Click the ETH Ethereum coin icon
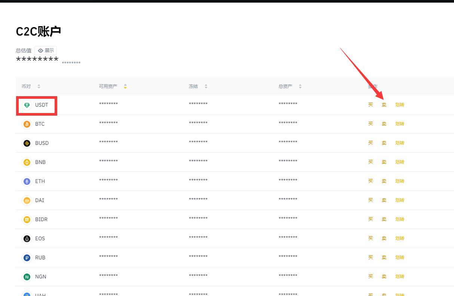The width and height of the screenshot is (454, 296). pos(27,181)
